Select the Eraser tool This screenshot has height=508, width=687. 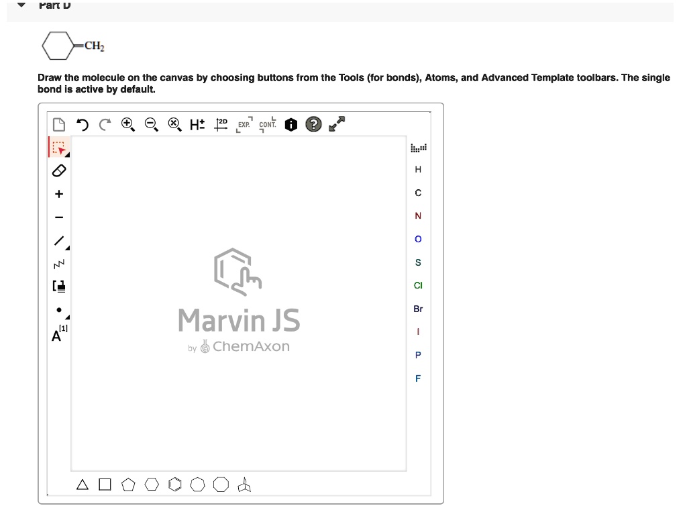pyautogui.click(x=58, y=170)
